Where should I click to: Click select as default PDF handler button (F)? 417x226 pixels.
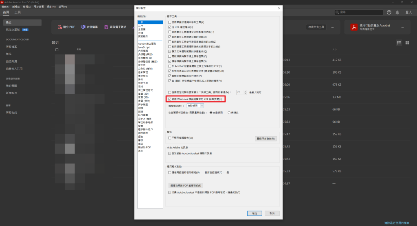[186, 186]
